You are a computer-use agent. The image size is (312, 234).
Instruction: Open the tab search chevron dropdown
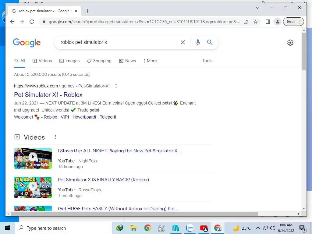(257, 8)
